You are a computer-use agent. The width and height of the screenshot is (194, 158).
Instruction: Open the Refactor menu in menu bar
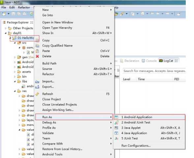click(x=24, y=7)
